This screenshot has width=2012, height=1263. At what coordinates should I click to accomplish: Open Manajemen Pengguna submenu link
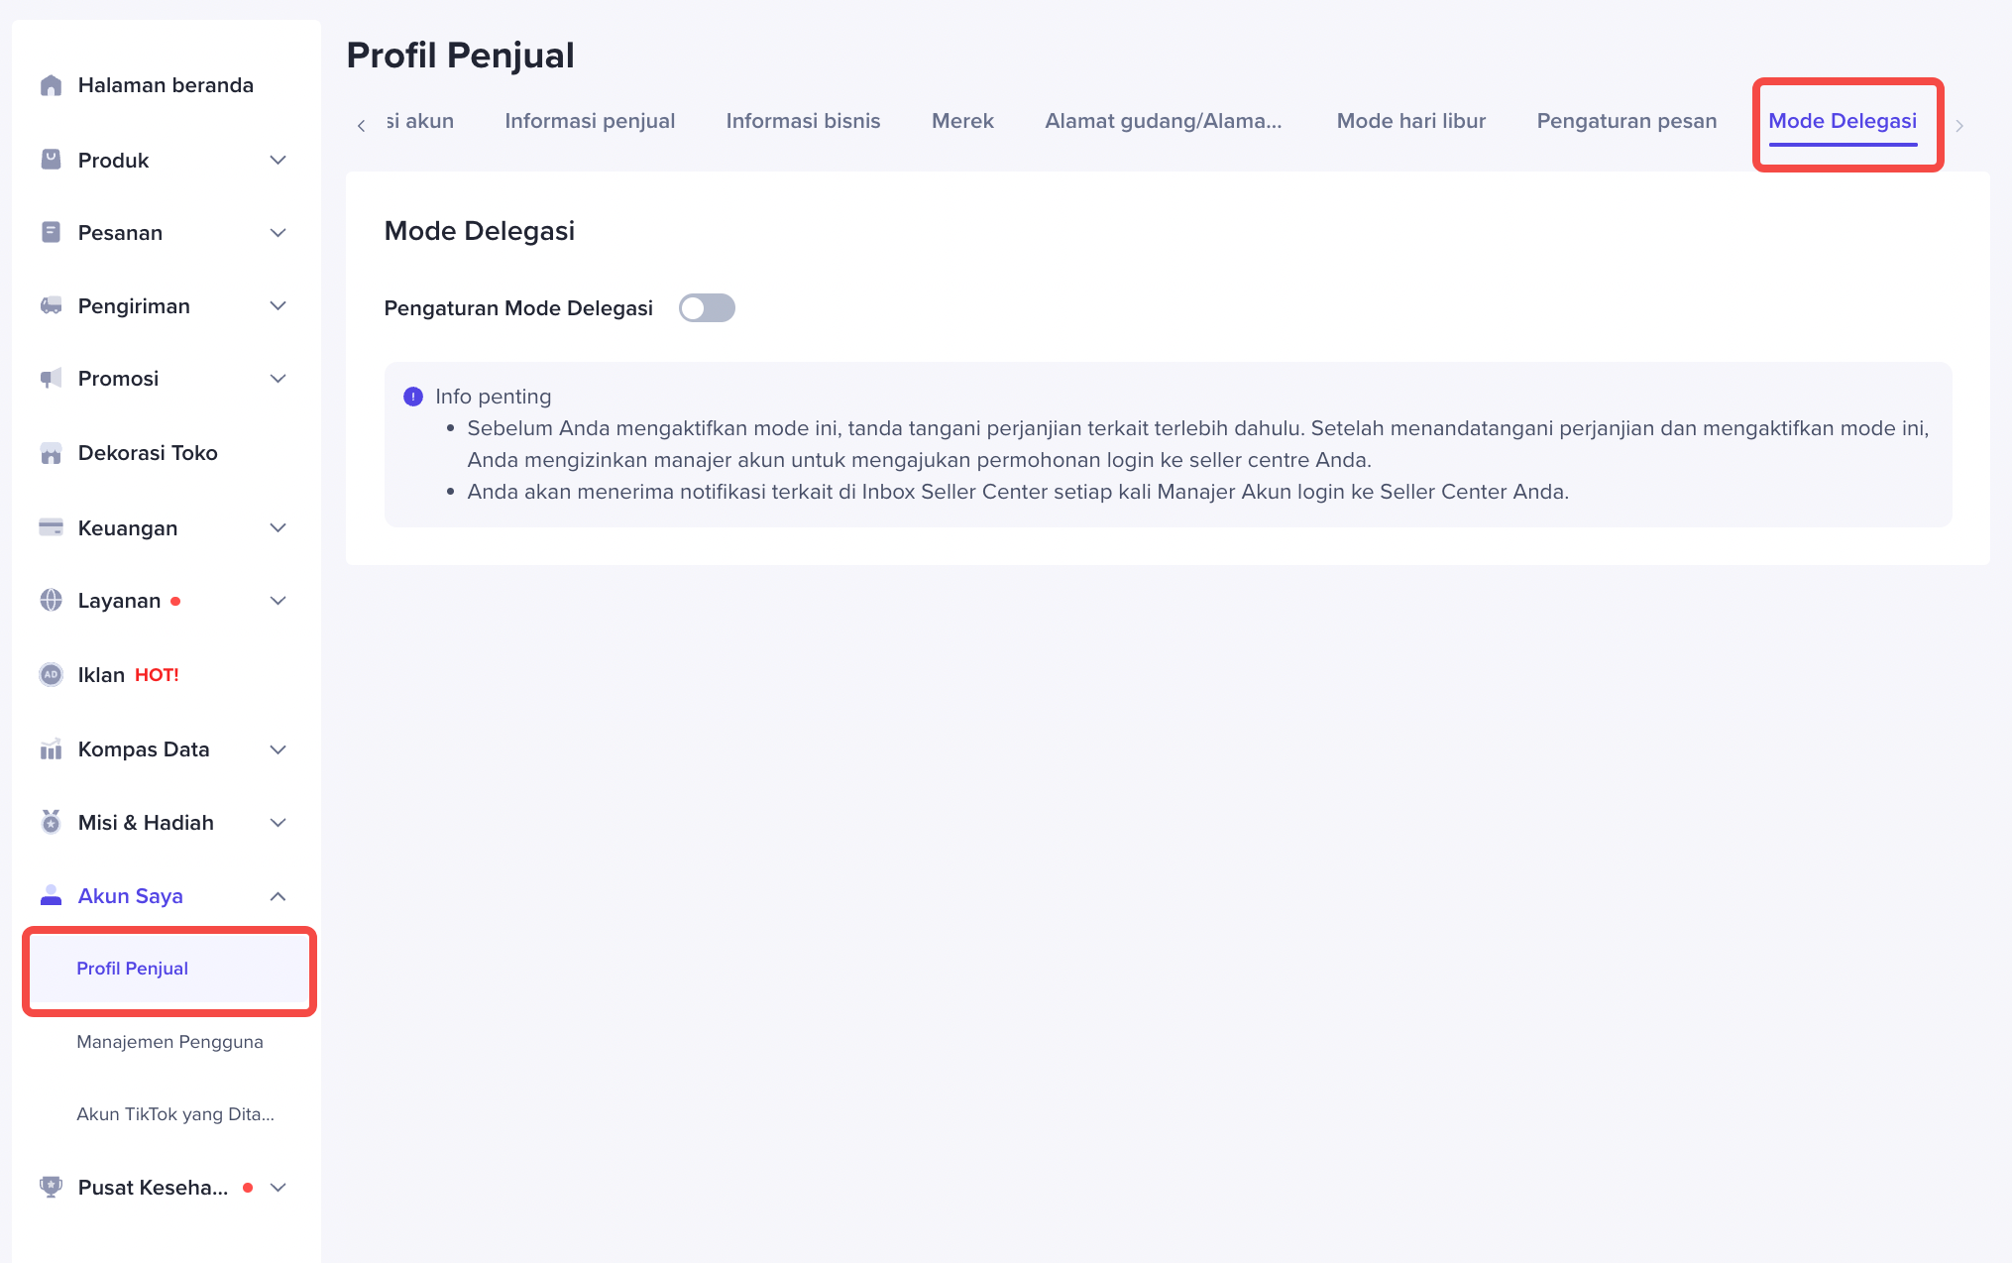(x=169, y=1042)
